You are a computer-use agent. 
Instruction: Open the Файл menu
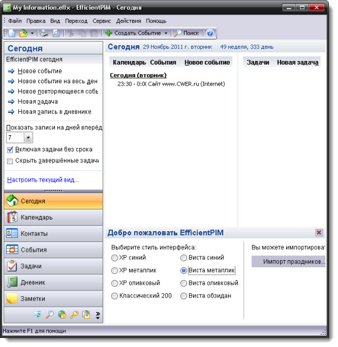(x=15, y=21)
